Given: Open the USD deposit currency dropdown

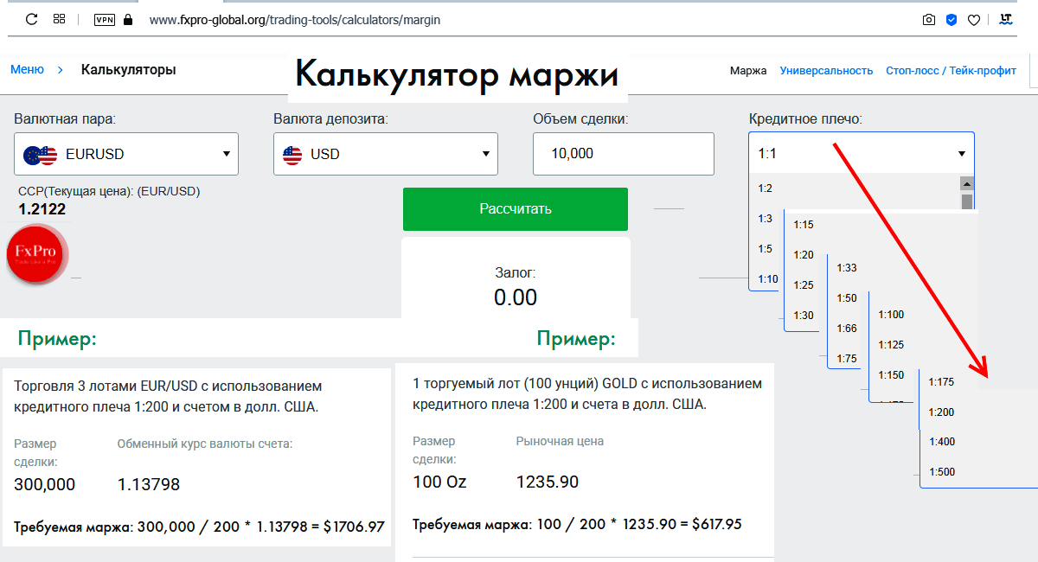Looking at the screenshot, I should (386, 154).
